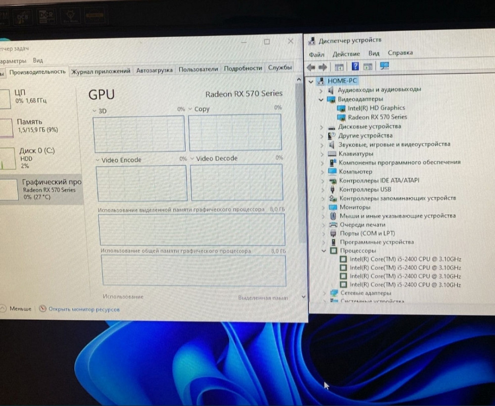Open the Video Encode graph dropdown

98,160
